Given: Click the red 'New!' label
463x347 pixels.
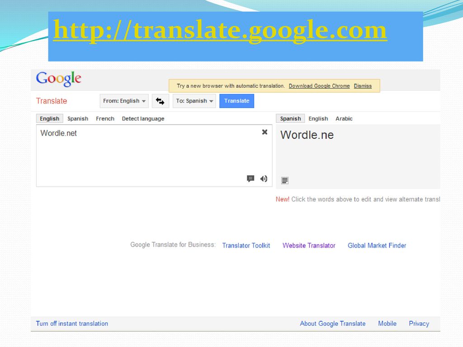Looking at the screenshot, I should (x=282, y=199).
